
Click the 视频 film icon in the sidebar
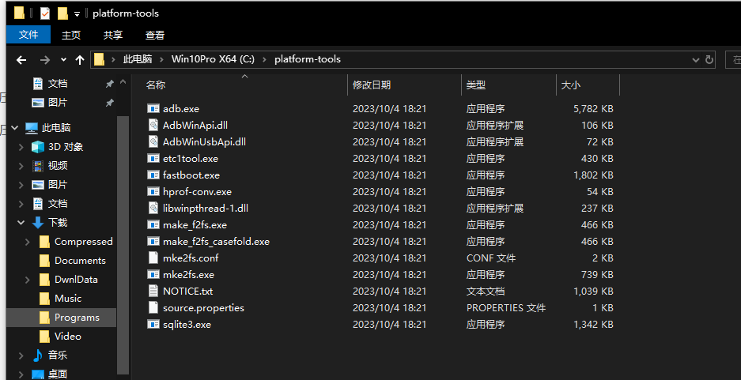pos(38,166)
